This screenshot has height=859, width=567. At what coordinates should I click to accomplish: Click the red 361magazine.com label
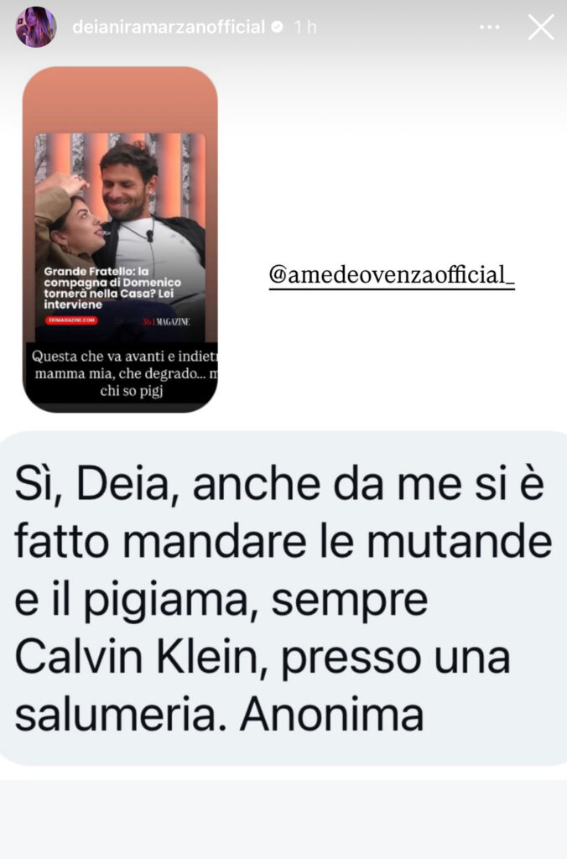pos(71,320)
